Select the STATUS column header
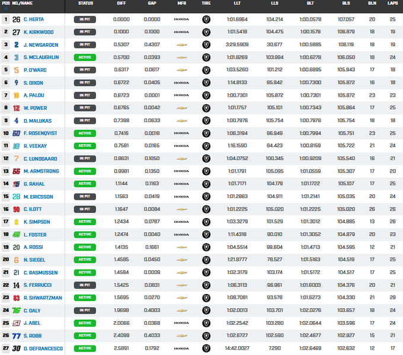 click(85, 3)
